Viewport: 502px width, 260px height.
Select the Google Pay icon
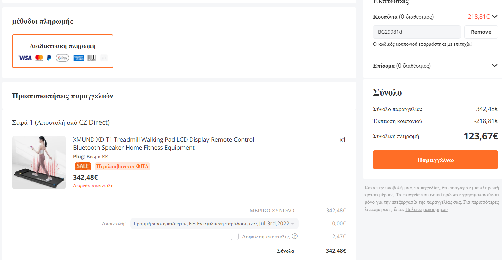[x=62, y=58]
